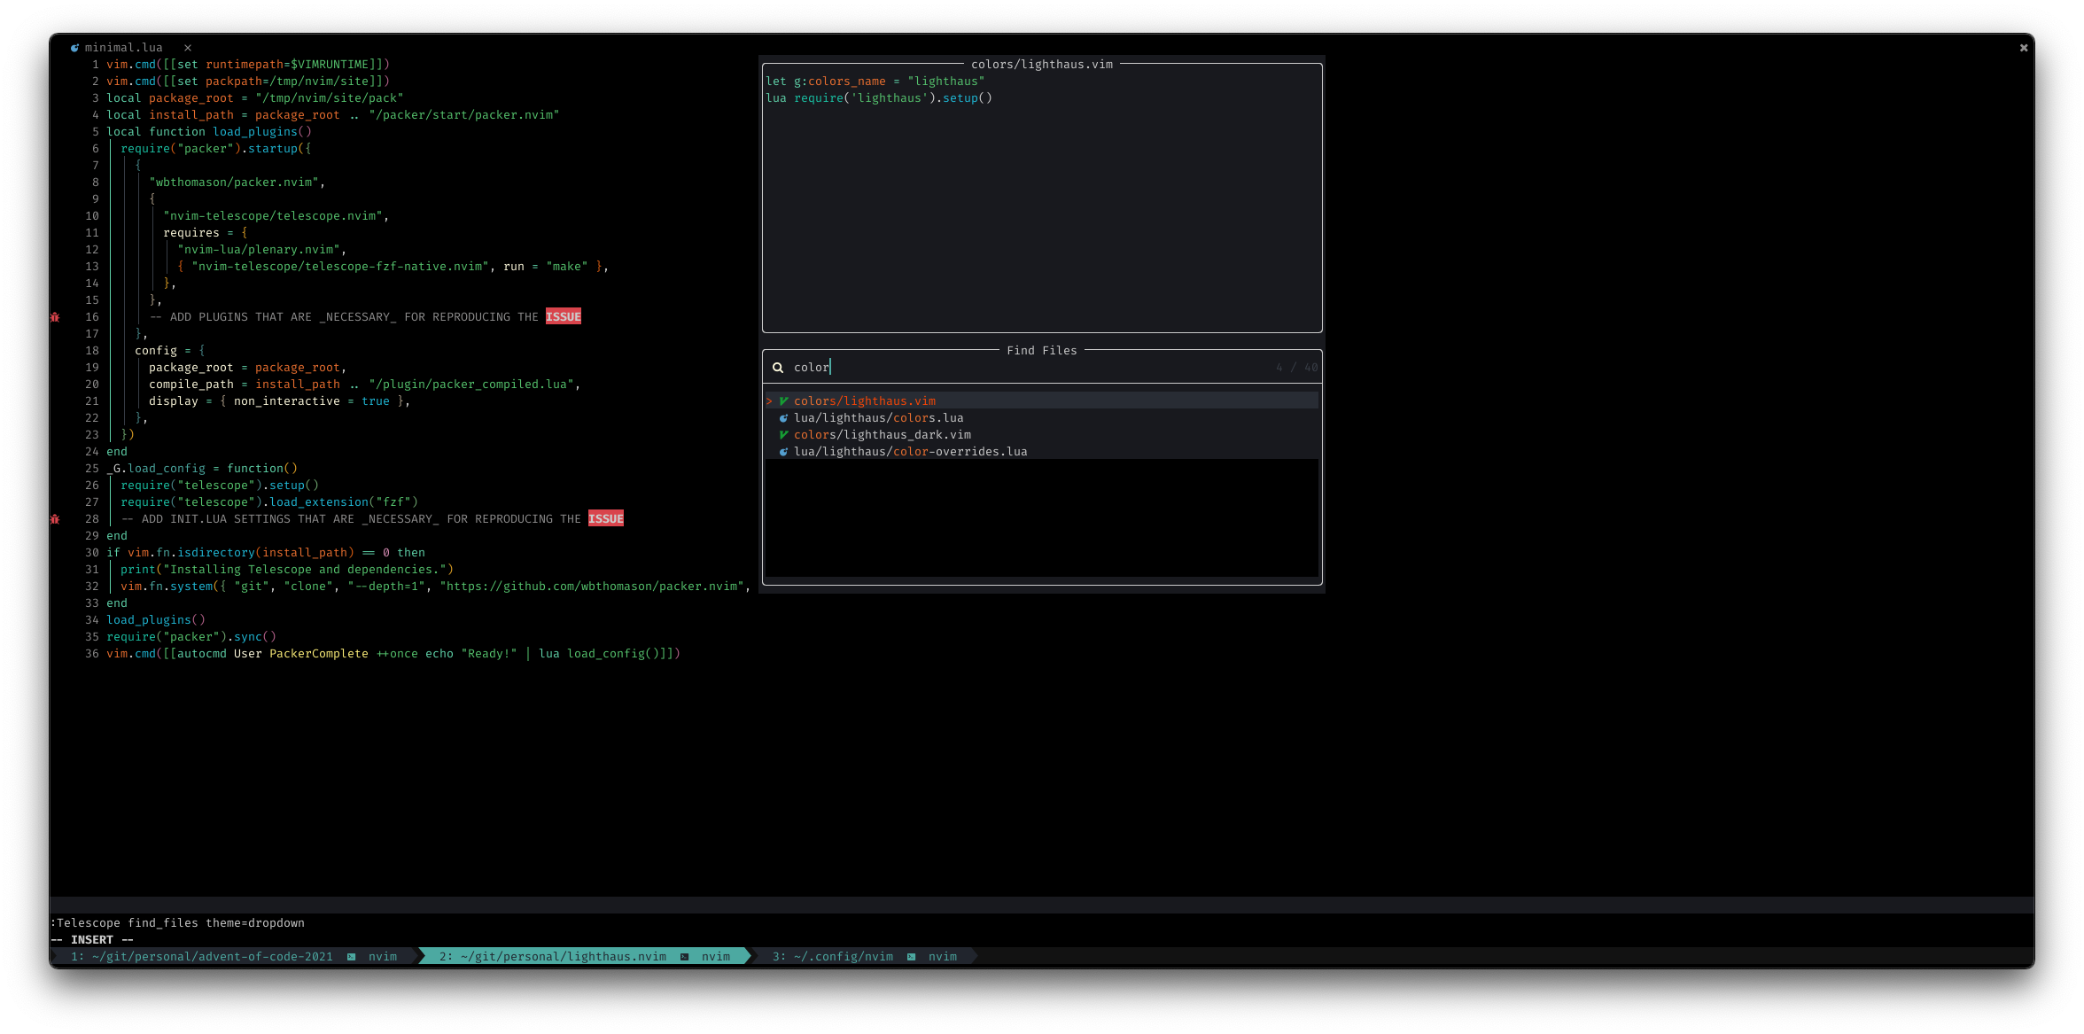
Task: Click the Lua icon next to lua/lighthaus/colors.lua
Action: coord(783,417)
